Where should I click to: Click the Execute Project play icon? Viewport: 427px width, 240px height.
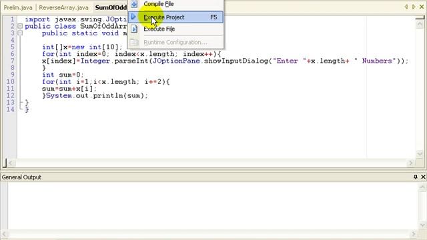(133, 17)
